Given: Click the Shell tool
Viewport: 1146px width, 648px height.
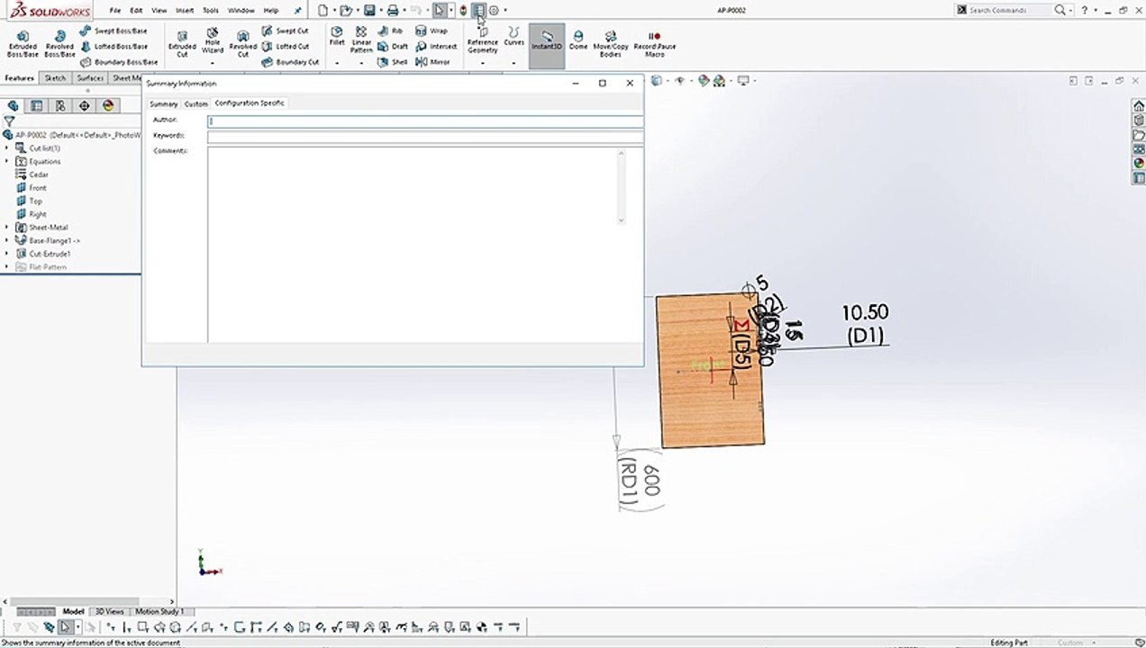Looking at the screenshot, I should click(393, 62).
